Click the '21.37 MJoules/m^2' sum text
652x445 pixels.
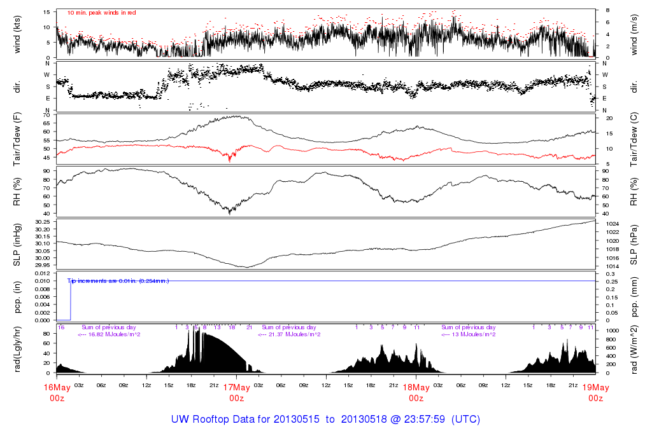[294, 334]
